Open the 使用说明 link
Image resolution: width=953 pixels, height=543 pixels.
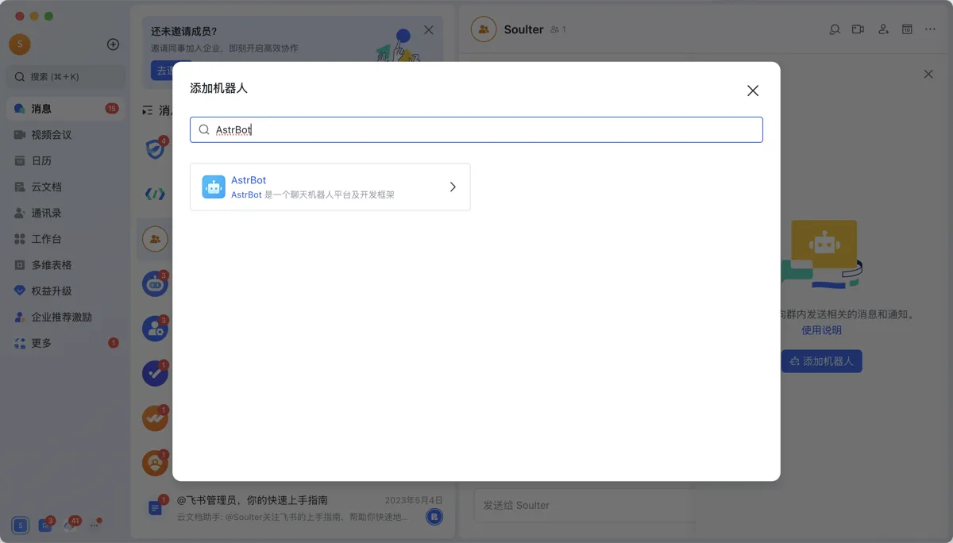[821, 330]
